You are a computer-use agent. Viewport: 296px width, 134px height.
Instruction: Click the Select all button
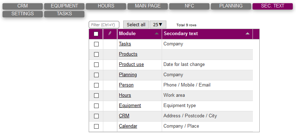click(136, 24)
